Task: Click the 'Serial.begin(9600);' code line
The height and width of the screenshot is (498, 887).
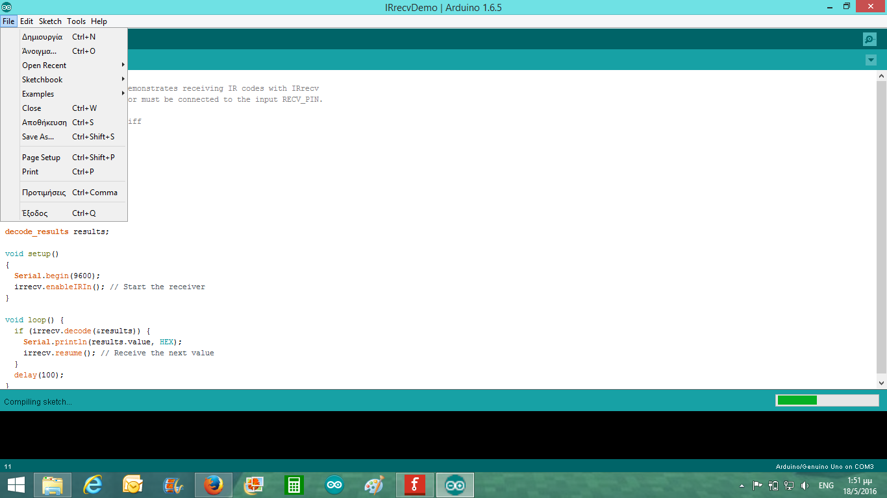Action: pos(57,276)
